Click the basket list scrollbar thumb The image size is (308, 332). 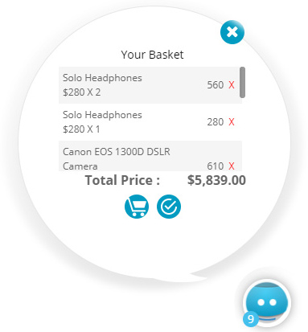(242, 82)
